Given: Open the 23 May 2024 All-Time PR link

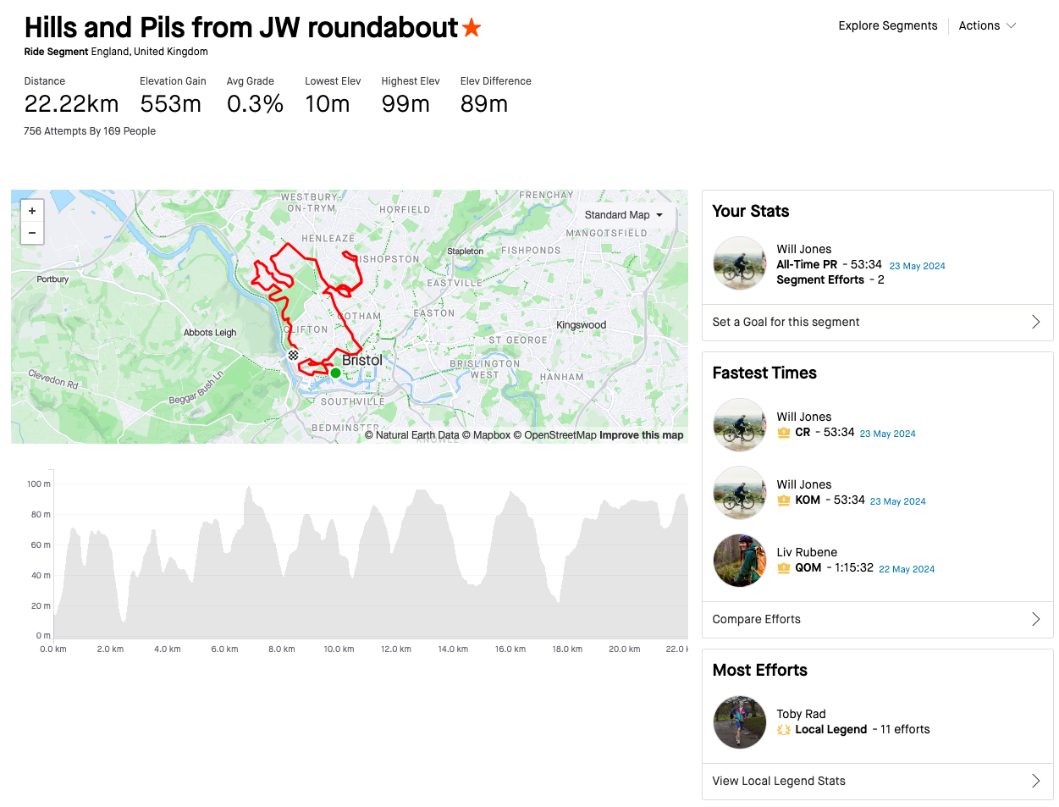Looking at the screenshot, I should [917, 266].
